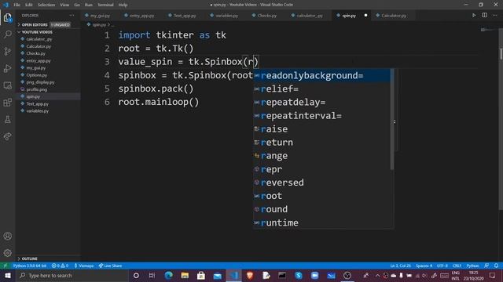503x282 pixels.
Task: Choose repeatinterval= suggestion
Action: (x=322, y=116)
